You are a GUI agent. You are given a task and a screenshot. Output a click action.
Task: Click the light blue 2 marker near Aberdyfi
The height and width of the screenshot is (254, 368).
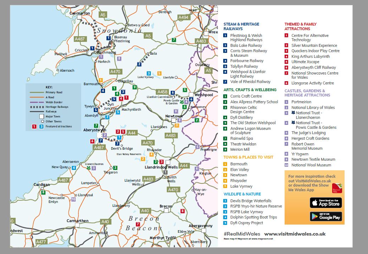pyautogui.click(x=107, y=117)
